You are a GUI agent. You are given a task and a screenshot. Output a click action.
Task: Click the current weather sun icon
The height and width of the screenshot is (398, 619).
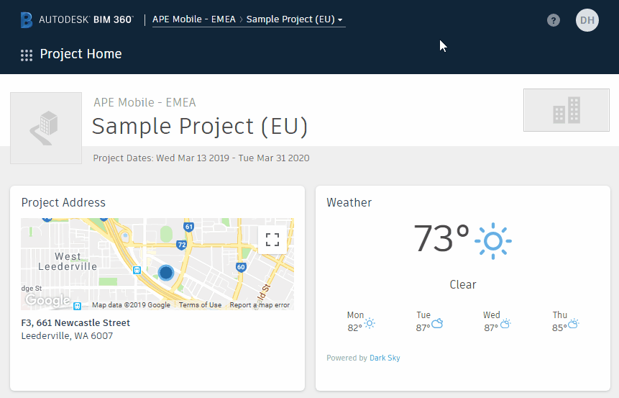click(x=493, y=240)
